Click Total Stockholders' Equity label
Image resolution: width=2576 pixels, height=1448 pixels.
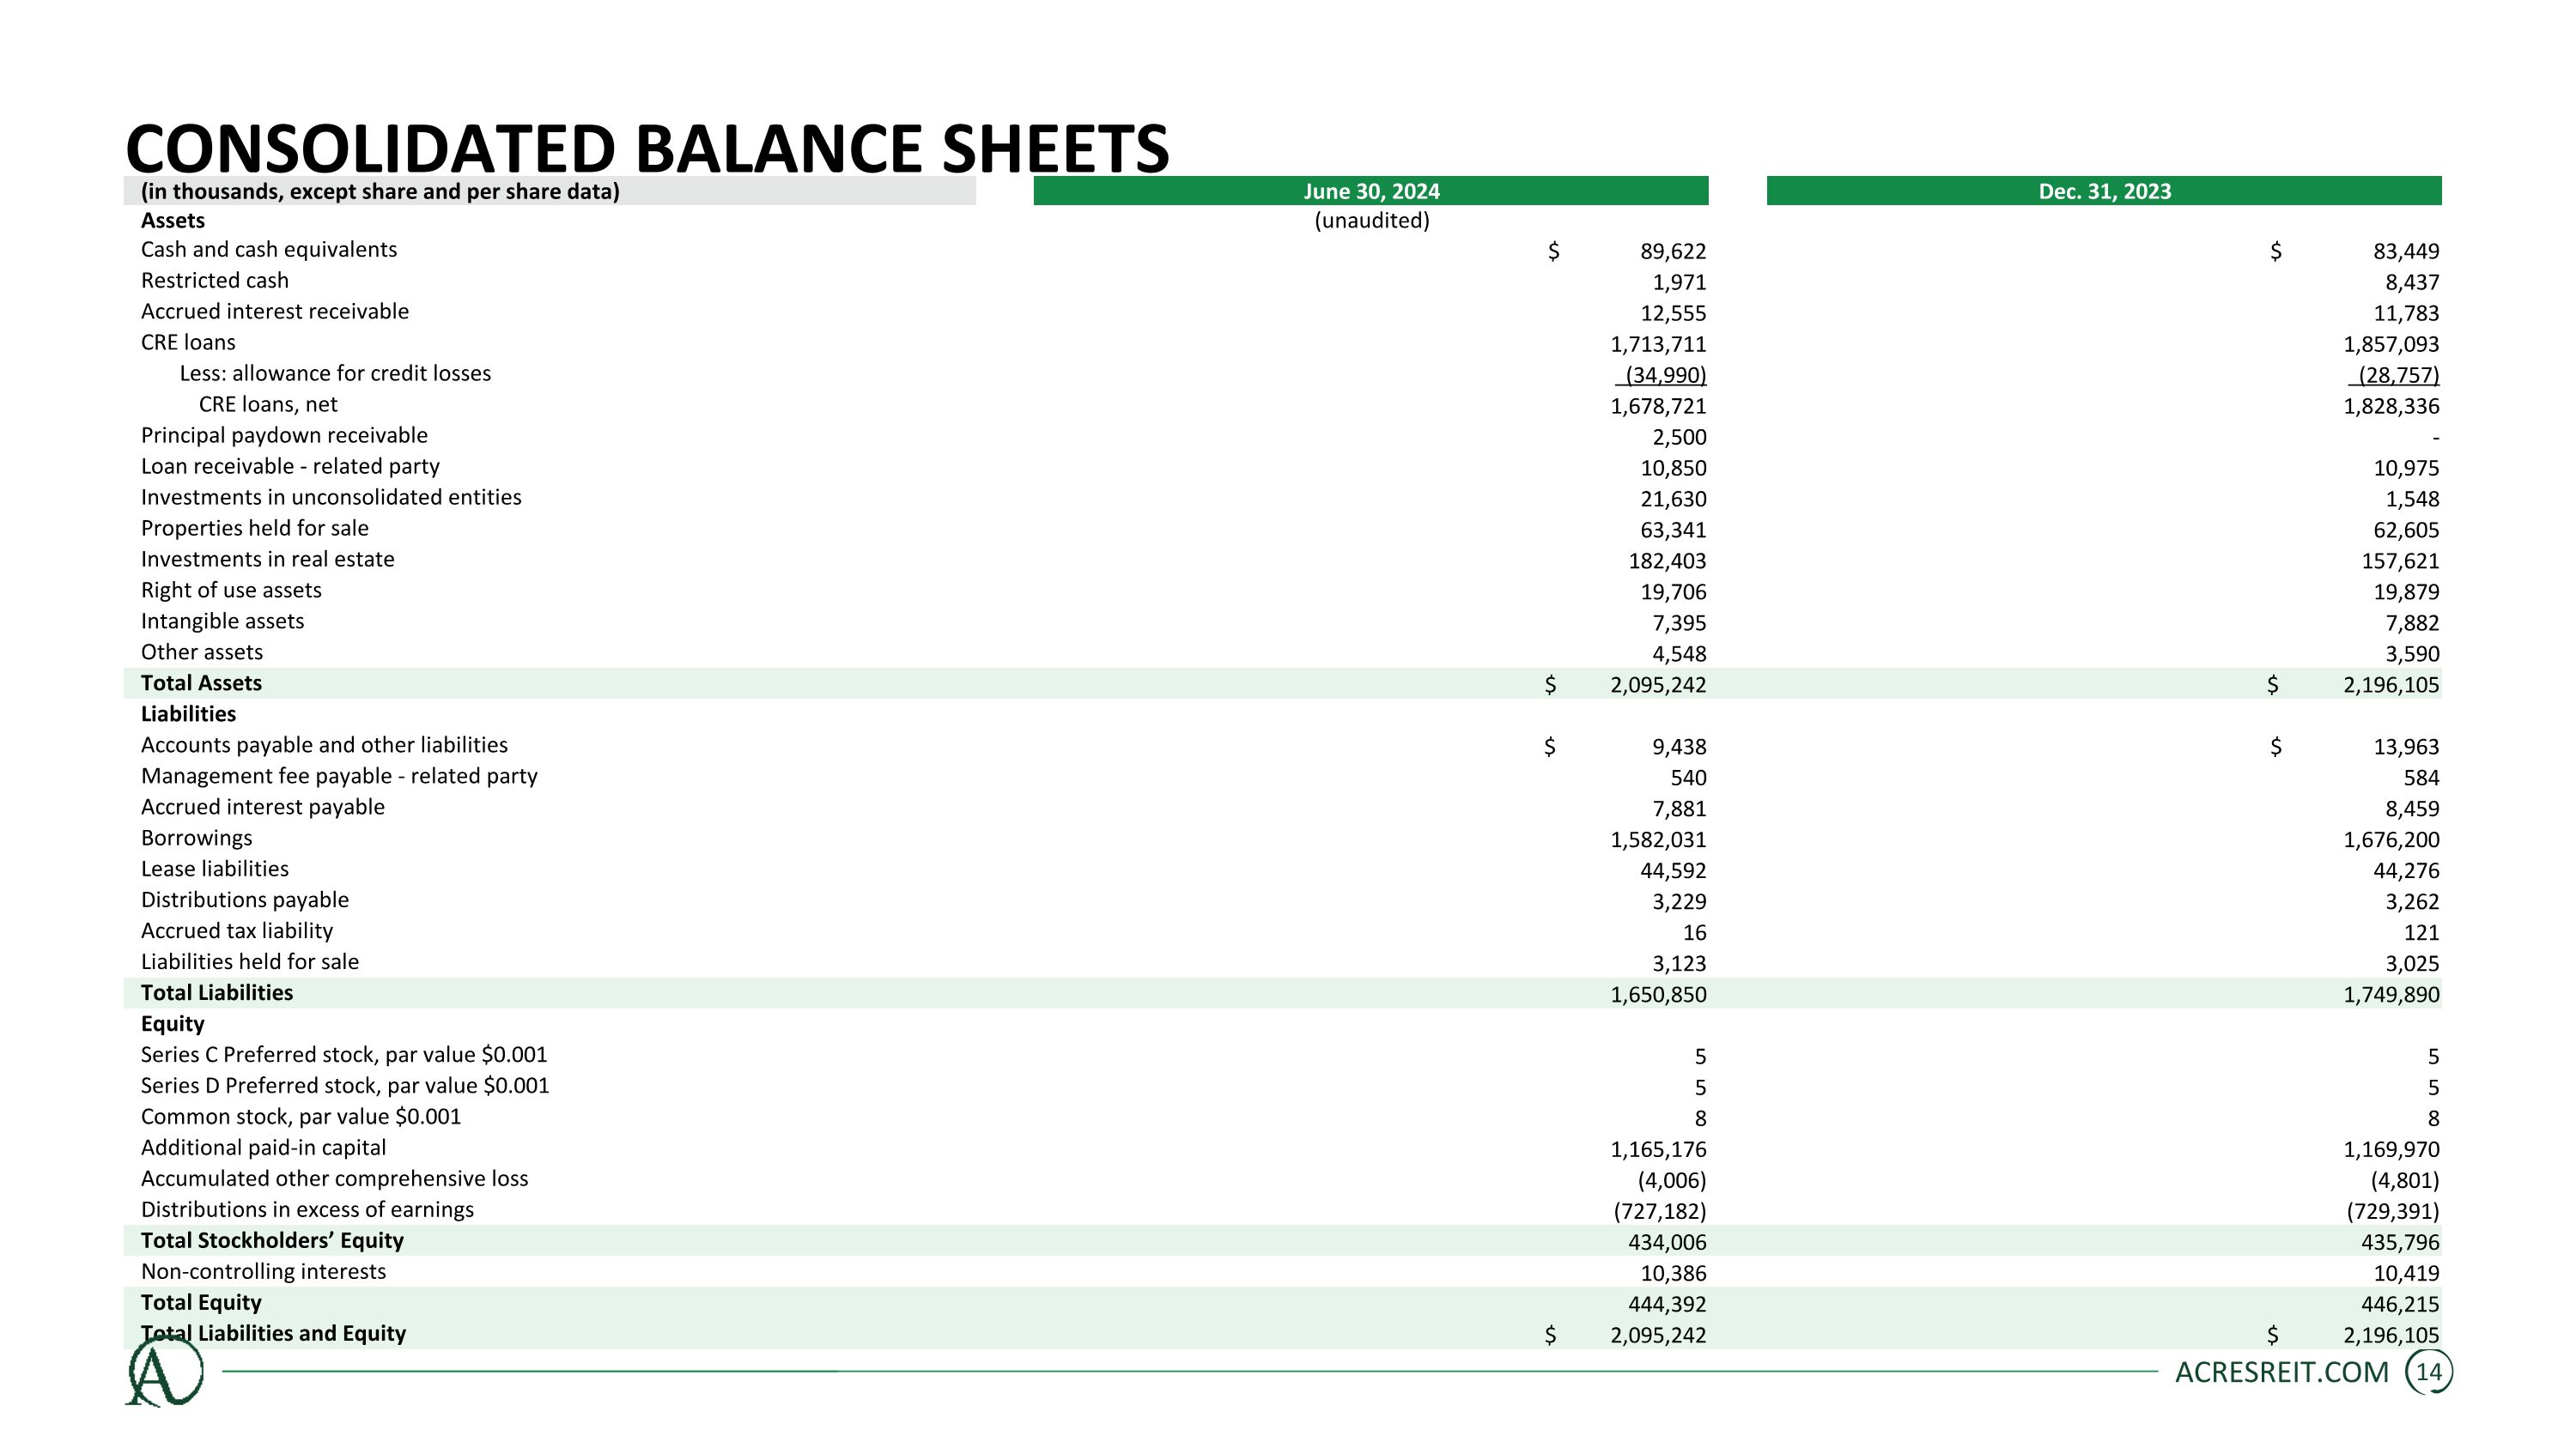(272, 1240)
